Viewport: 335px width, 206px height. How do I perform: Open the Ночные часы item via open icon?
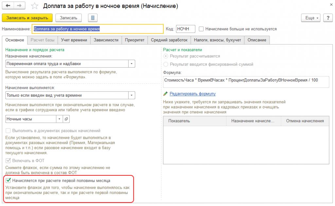(x=66, y=119)
